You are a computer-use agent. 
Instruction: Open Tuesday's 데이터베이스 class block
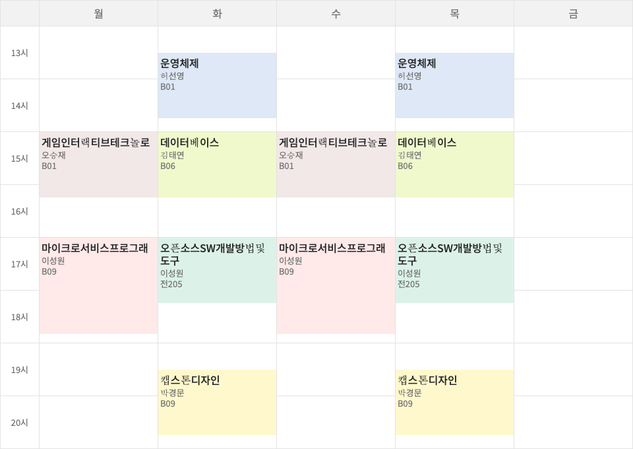[217, 164]
